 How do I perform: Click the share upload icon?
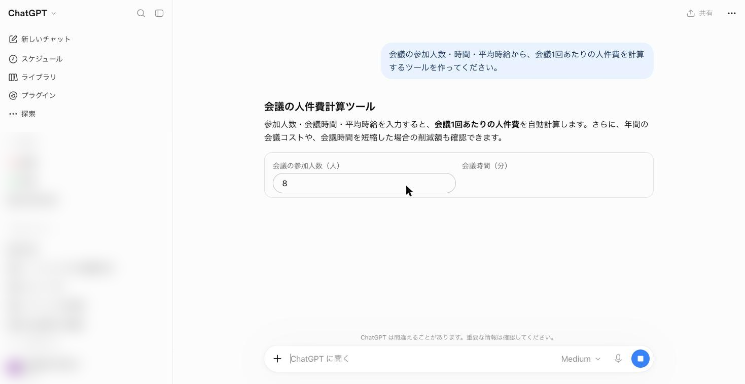(690, 13)
